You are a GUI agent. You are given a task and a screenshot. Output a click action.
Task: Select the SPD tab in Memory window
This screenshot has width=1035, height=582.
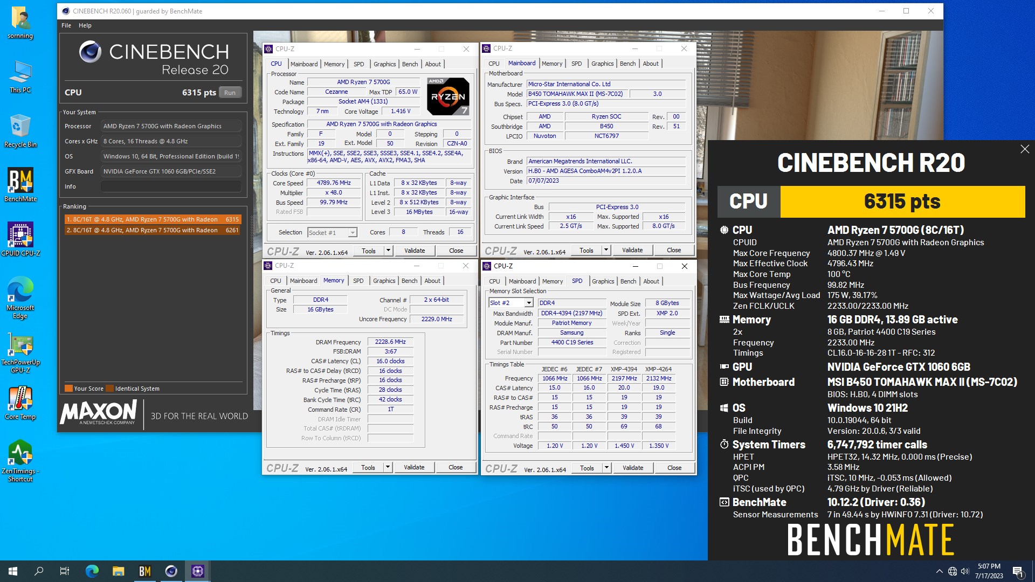coord(358,281)
